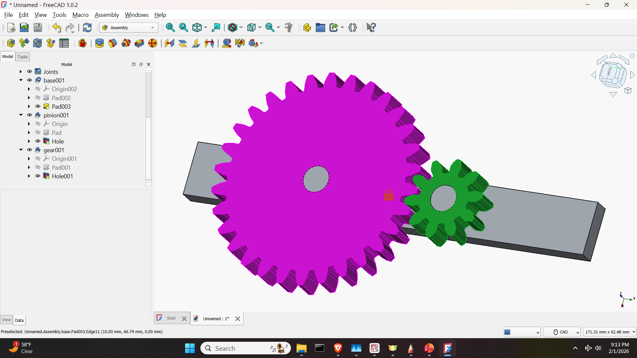
Task: Hide the gear001 part via eye icon
Action: (x=30, y=150)
